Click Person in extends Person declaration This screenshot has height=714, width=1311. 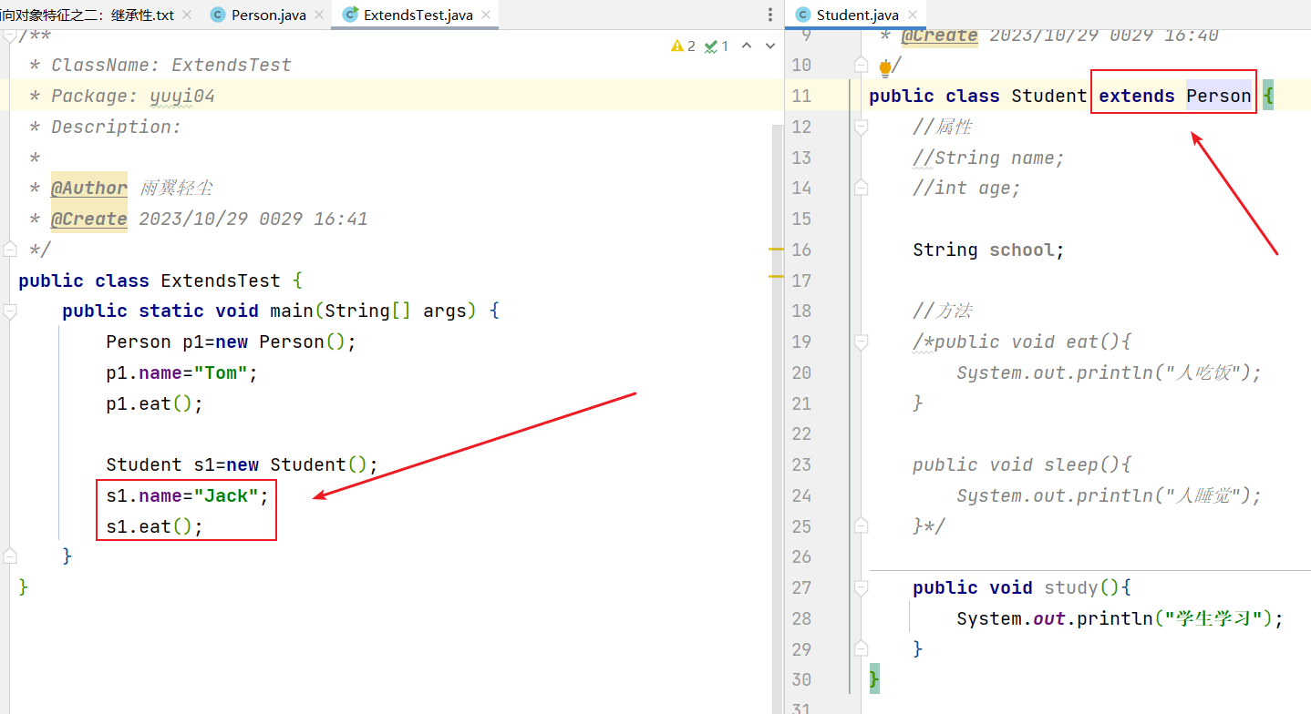point(1219,96)
